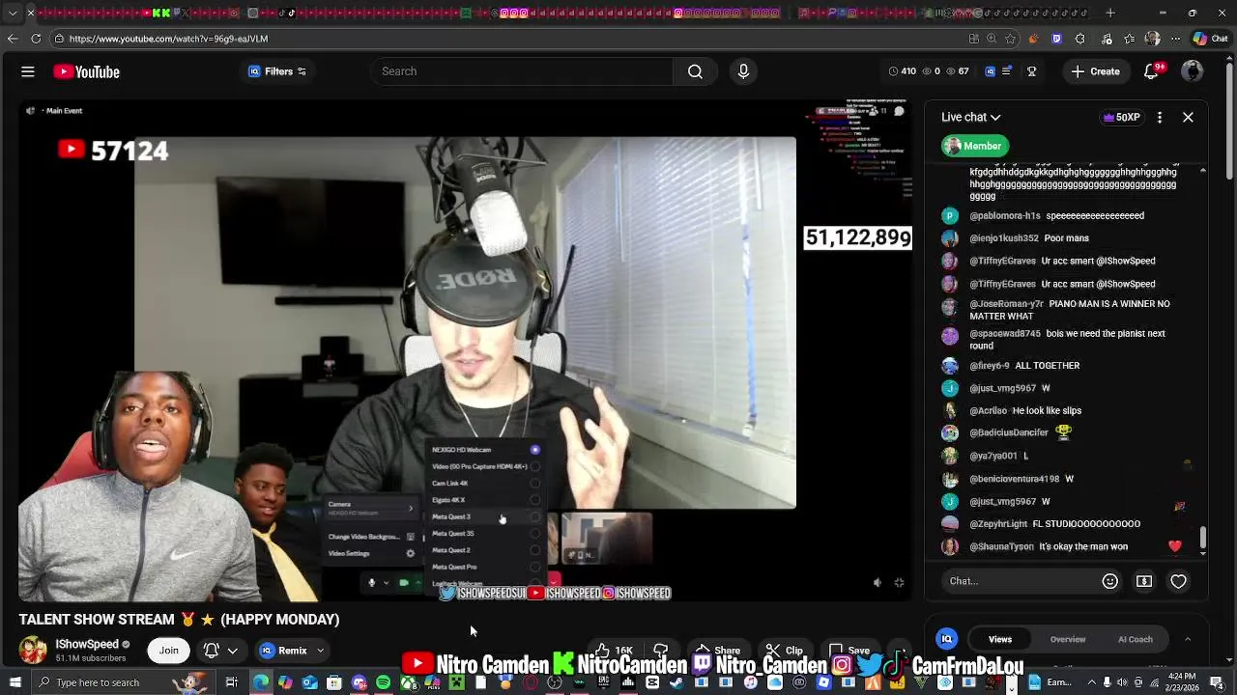This screenshot has width=1237, height=695.
Task: Collapse the vidIQ Views panel chevron
Action: [1188, 639]
